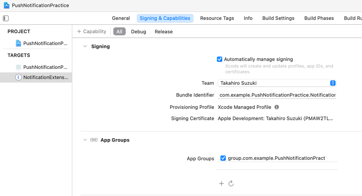Screen dimensions: 362x196
Task: Select the NotificationExtension target icon
Action: coord(18,77)
